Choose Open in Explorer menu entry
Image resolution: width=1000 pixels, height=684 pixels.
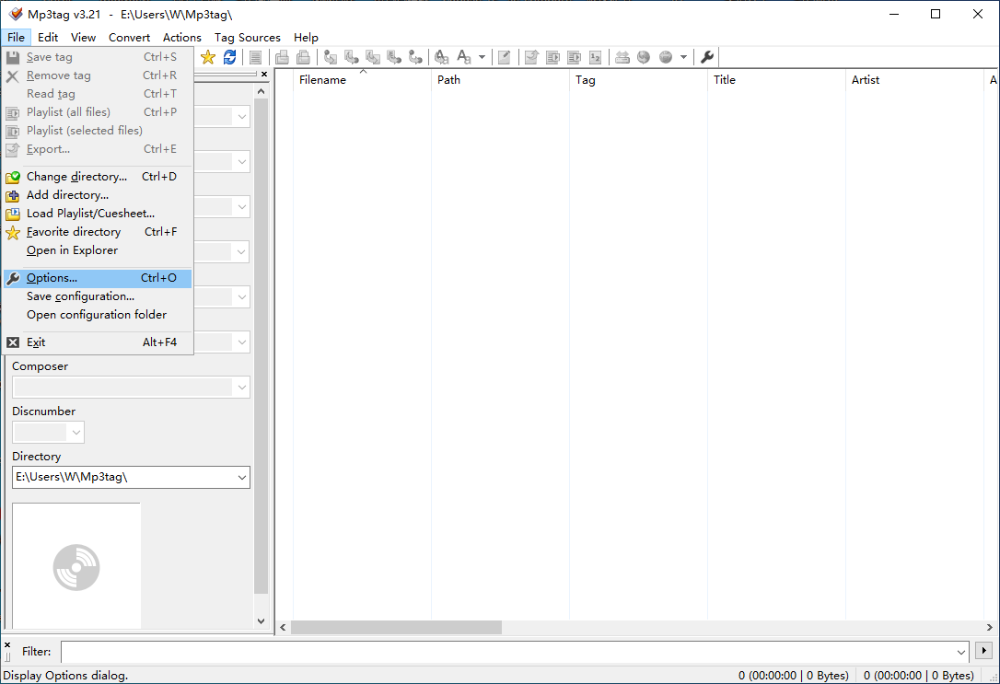point(98,250)
